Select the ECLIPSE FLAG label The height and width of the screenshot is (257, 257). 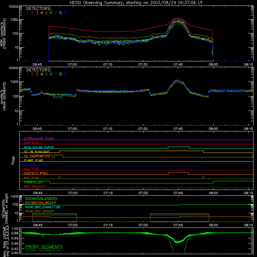pyautogui.click(x=35, y=165)
